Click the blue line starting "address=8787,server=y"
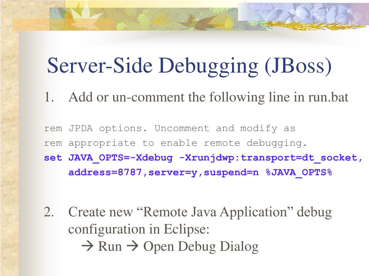This screenshot has height=276, width=369. [200, 172]
